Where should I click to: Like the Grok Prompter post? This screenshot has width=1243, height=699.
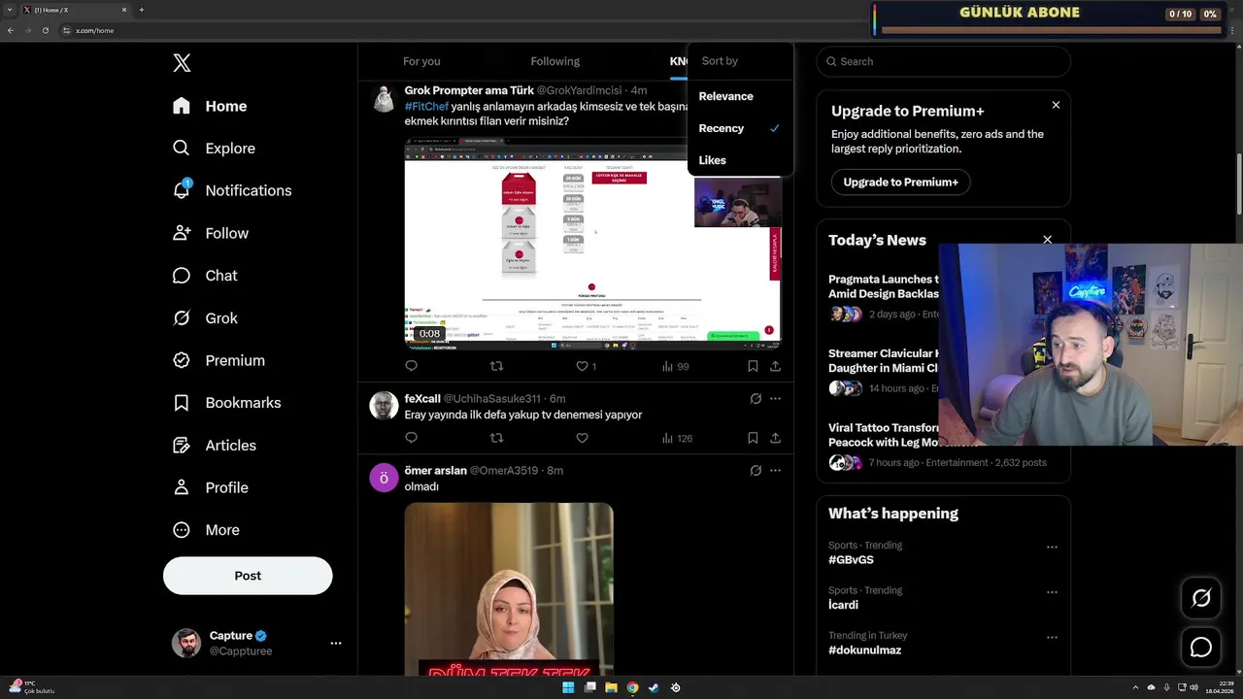(586, 366)
